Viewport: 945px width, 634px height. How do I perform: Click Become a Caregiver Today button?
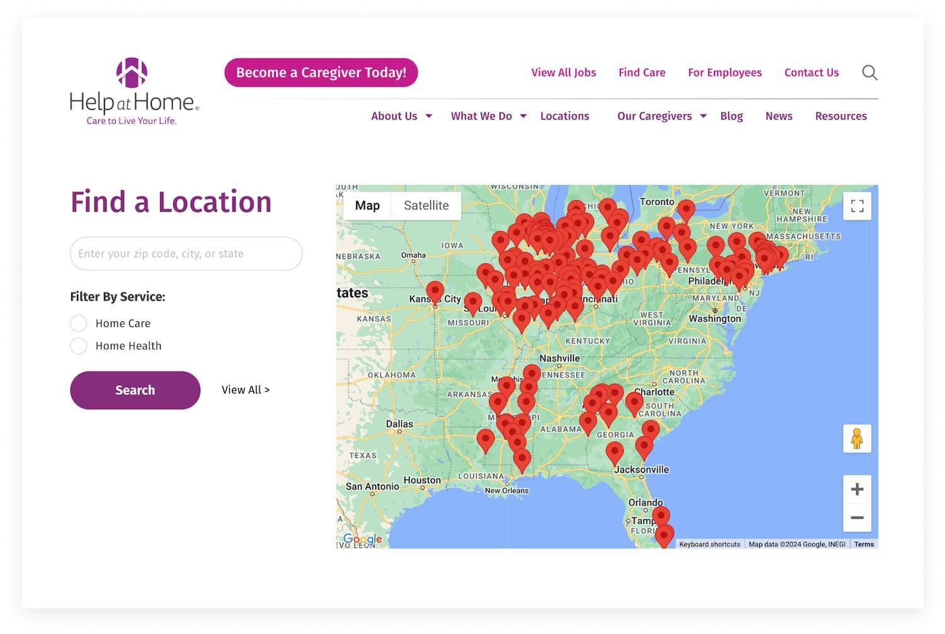(x=321, y=72)
